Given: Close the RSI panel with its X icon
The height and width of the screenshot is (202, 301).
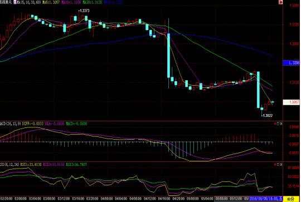Looking at the screenshot, I should click(x=281, y=164).
